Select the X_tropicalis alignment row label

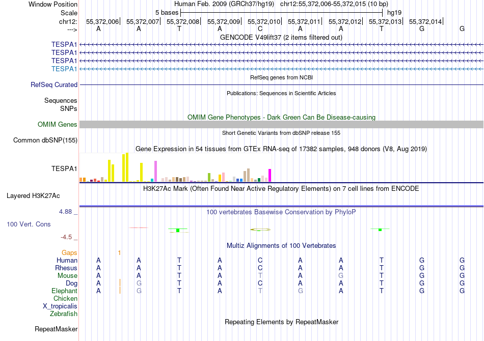[60, 306]
